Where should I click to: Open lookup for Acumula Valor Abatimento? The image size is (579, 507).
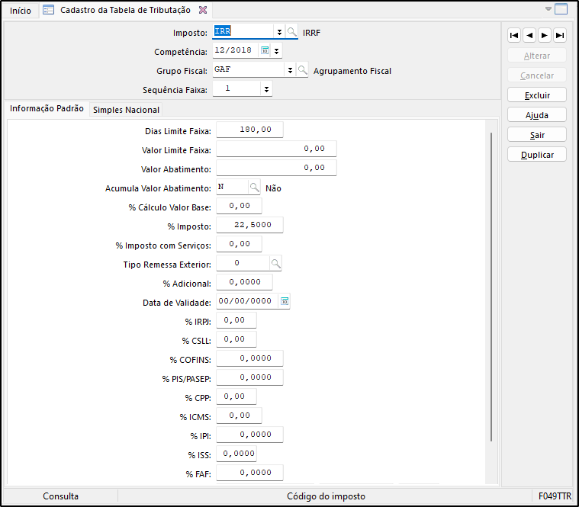coord(254,188)
